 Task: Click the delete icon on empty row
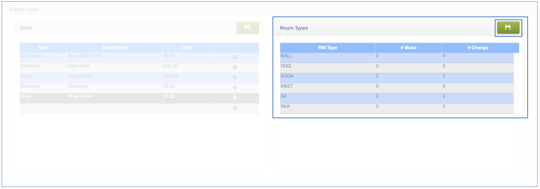235,108
